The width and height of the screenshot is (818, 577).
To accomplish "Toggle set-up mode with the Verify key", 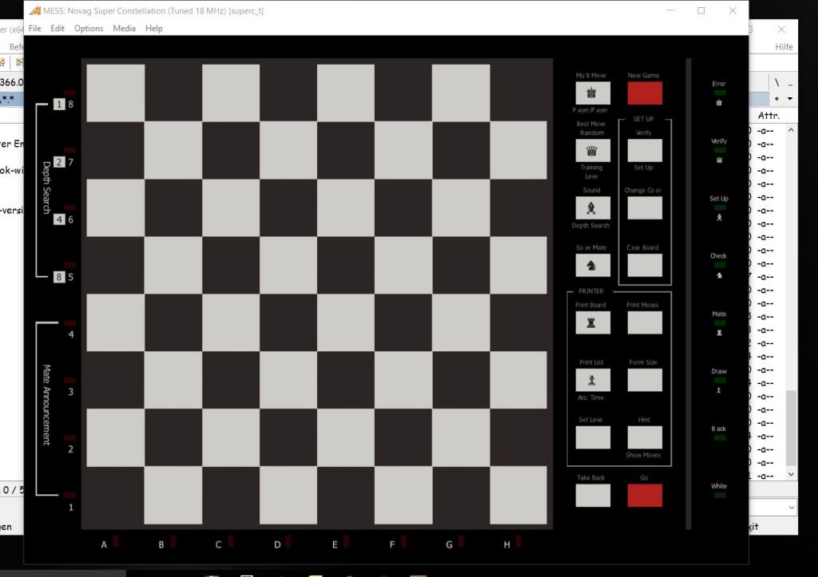I will coord(644,151).
